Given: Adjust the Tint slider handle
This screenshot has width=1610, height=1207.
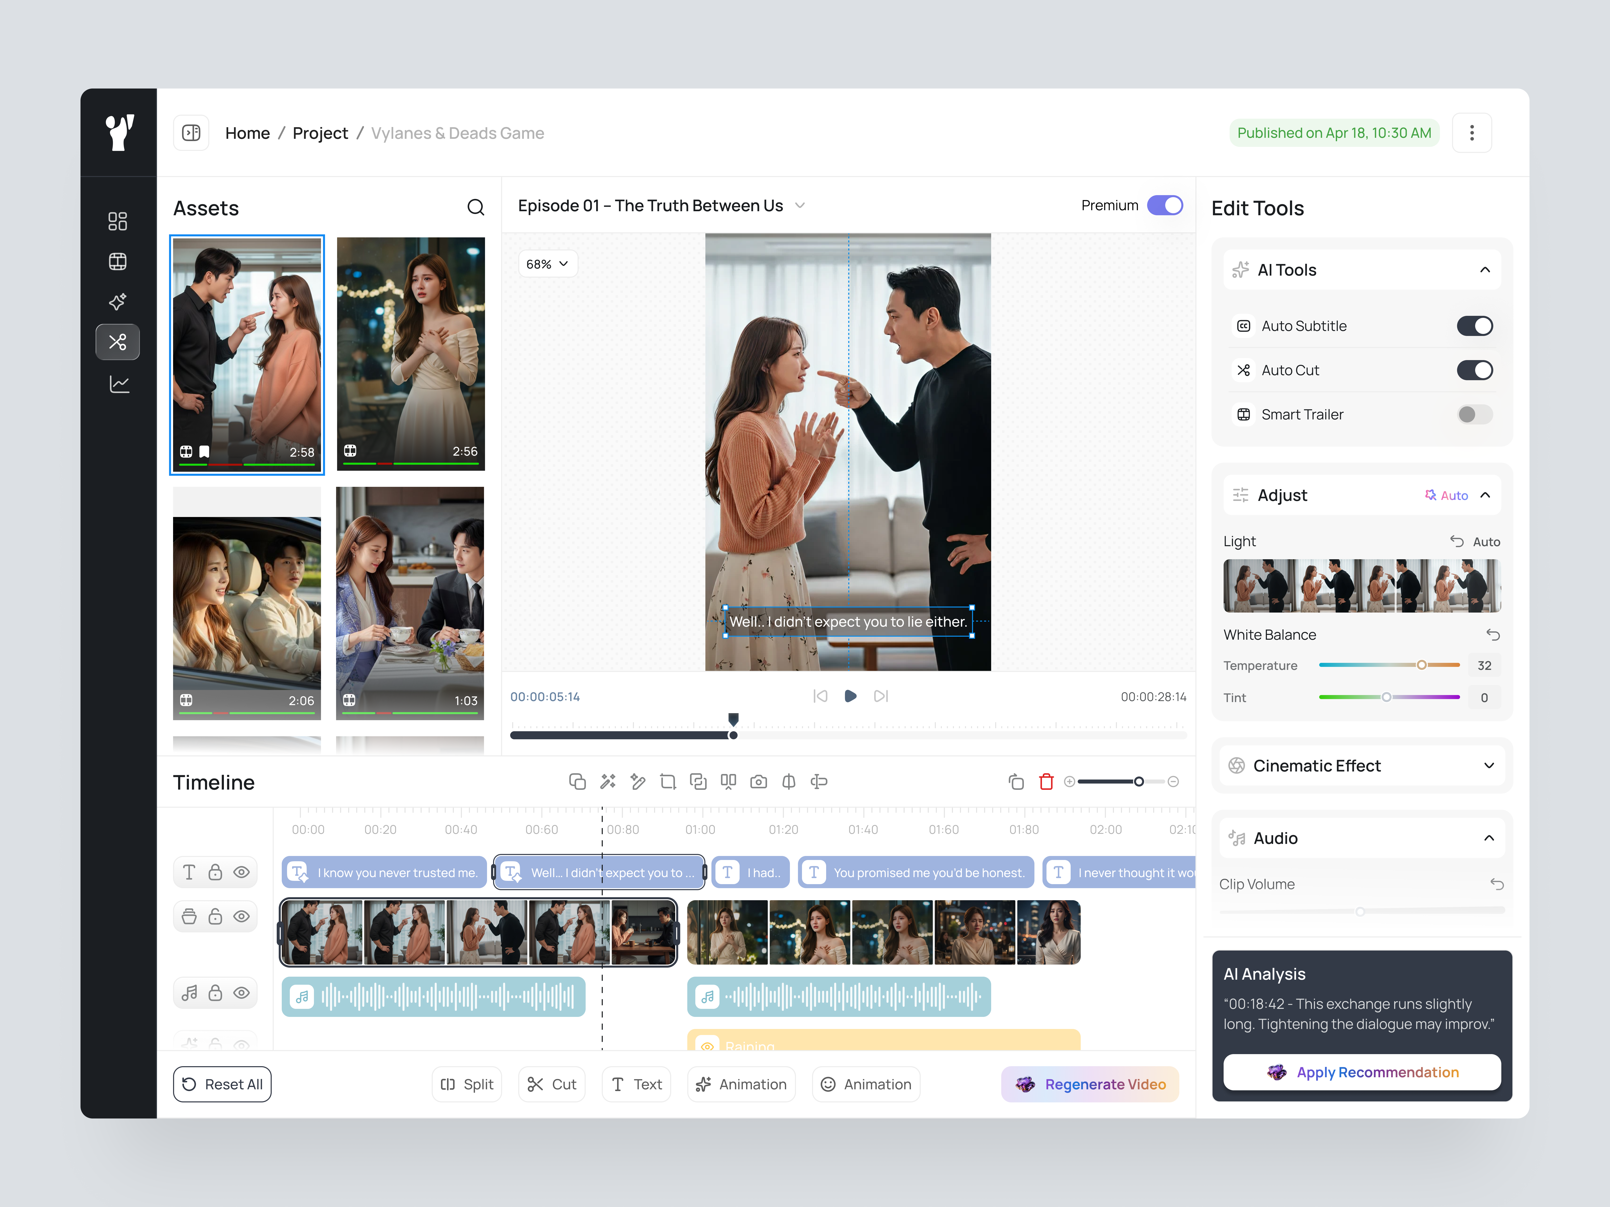Looking at the screenshot, I should pyautogui.click(x=1387, y=697).
